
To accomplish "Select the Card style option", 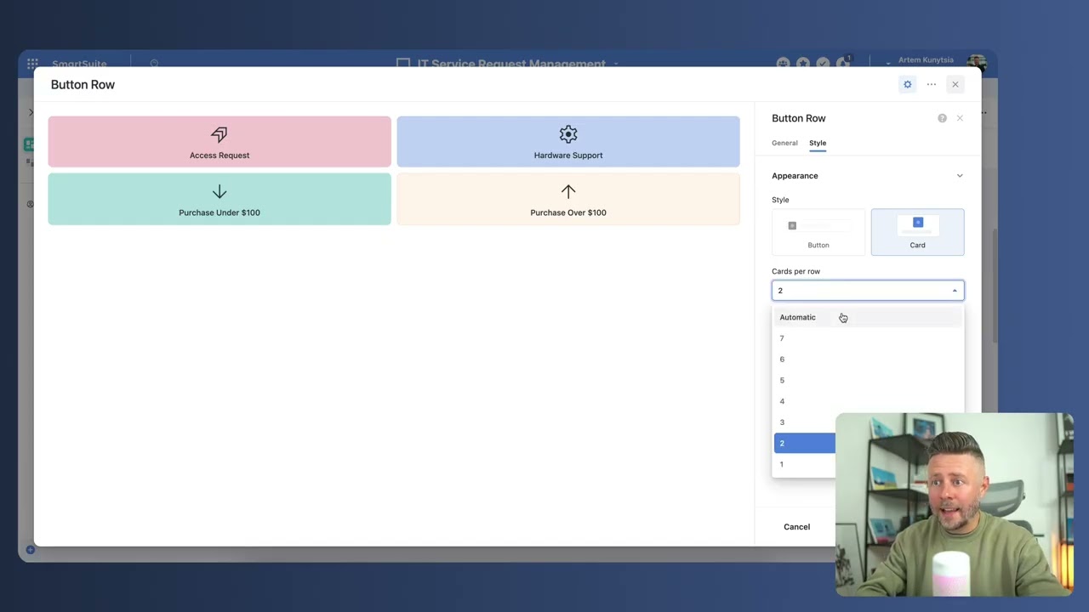I will click(x=917, y=232).
